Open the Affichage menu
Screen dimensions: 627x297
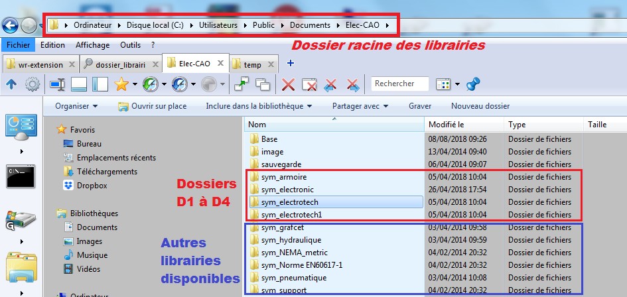tap(92, 45)
